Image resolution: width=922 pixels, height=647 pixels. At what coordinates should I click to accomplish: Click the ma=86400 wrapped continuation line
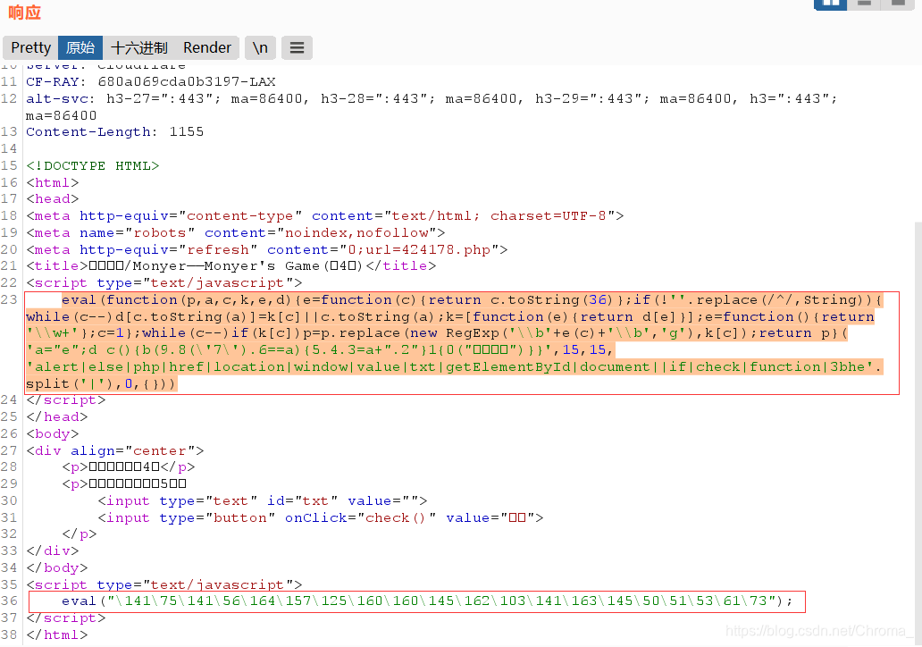click(61, 116)
